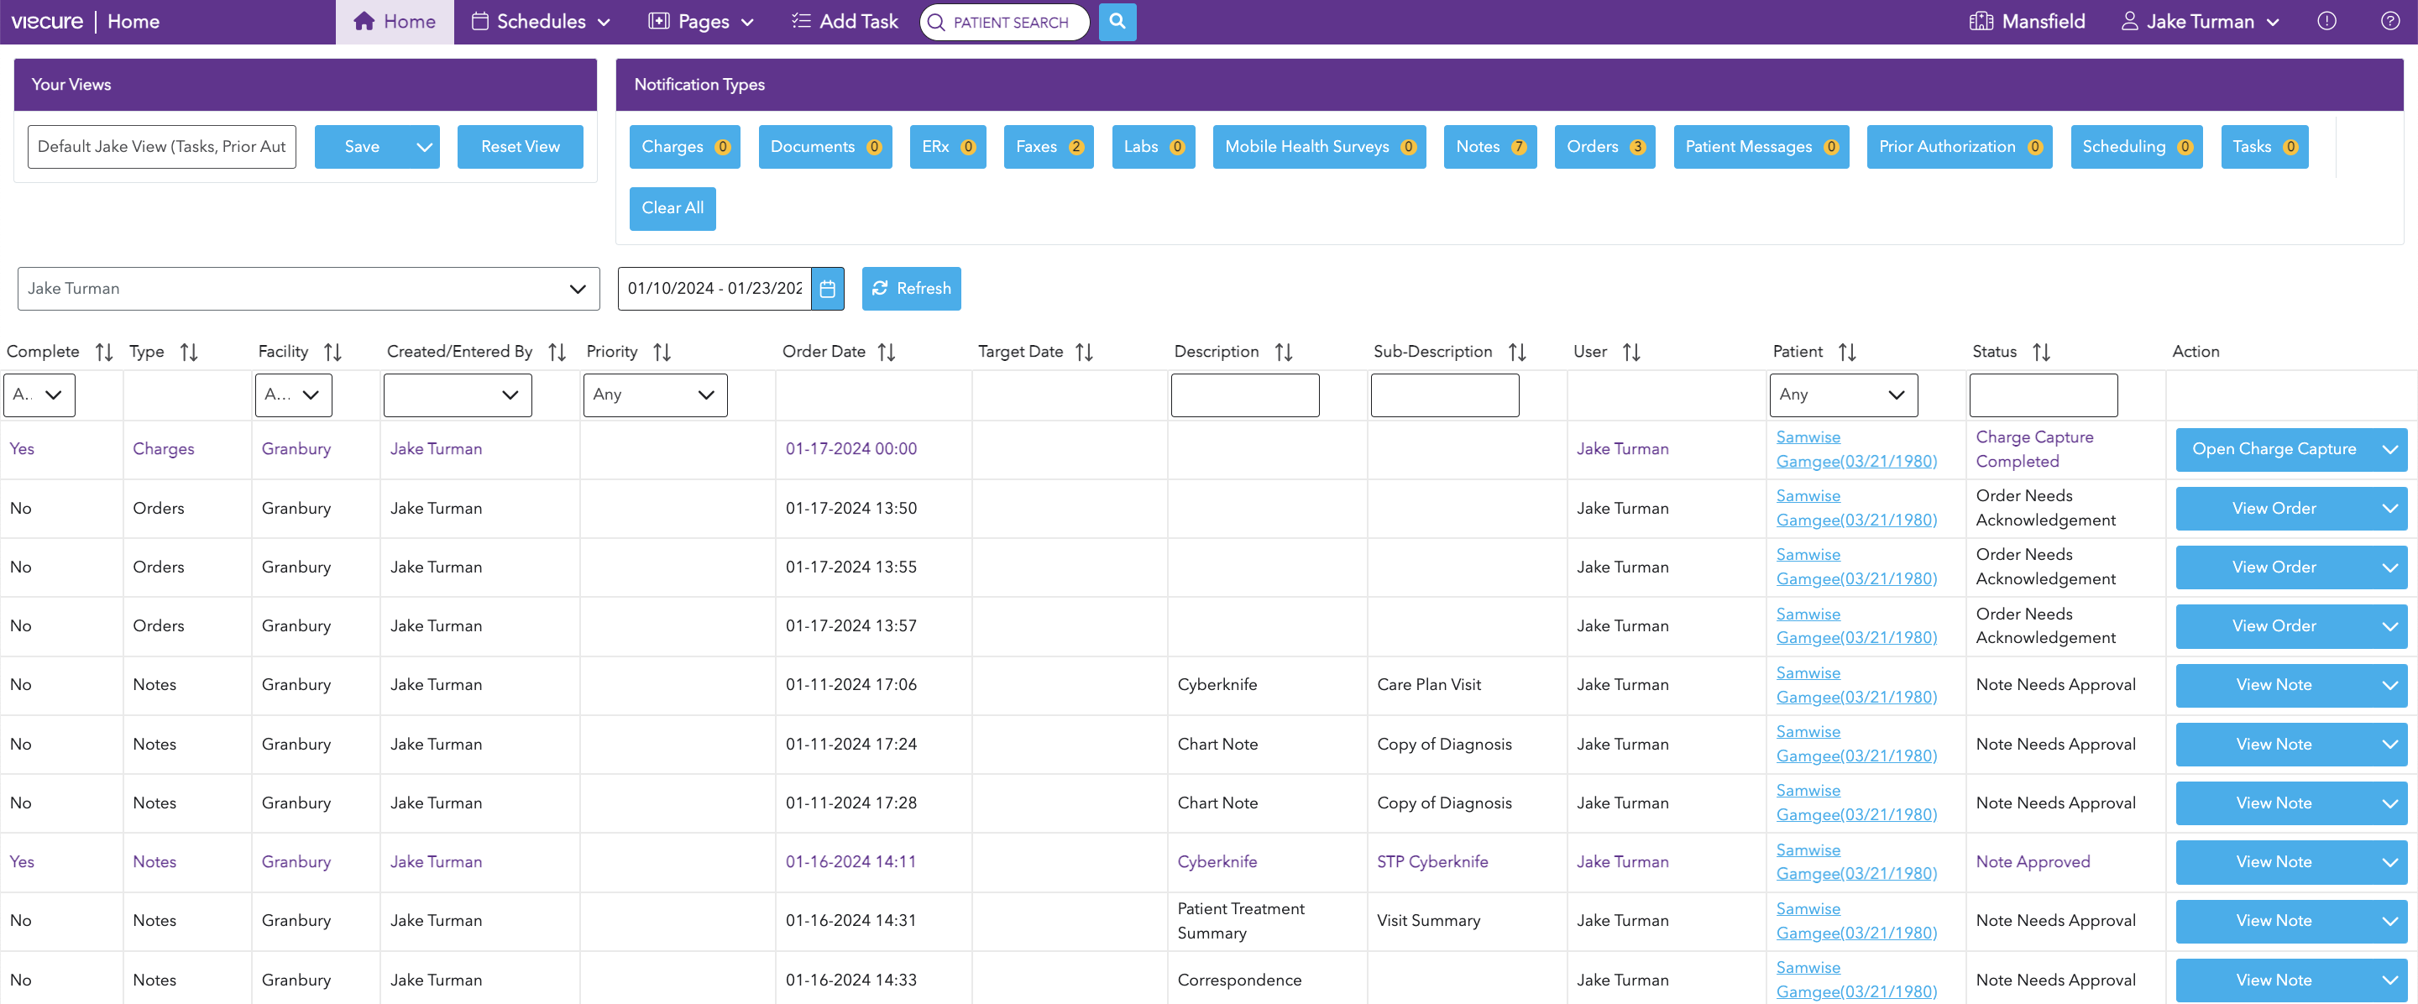The image size is (2418, 1004).
Task: Sort by Type column arrows
Action: 190,352
